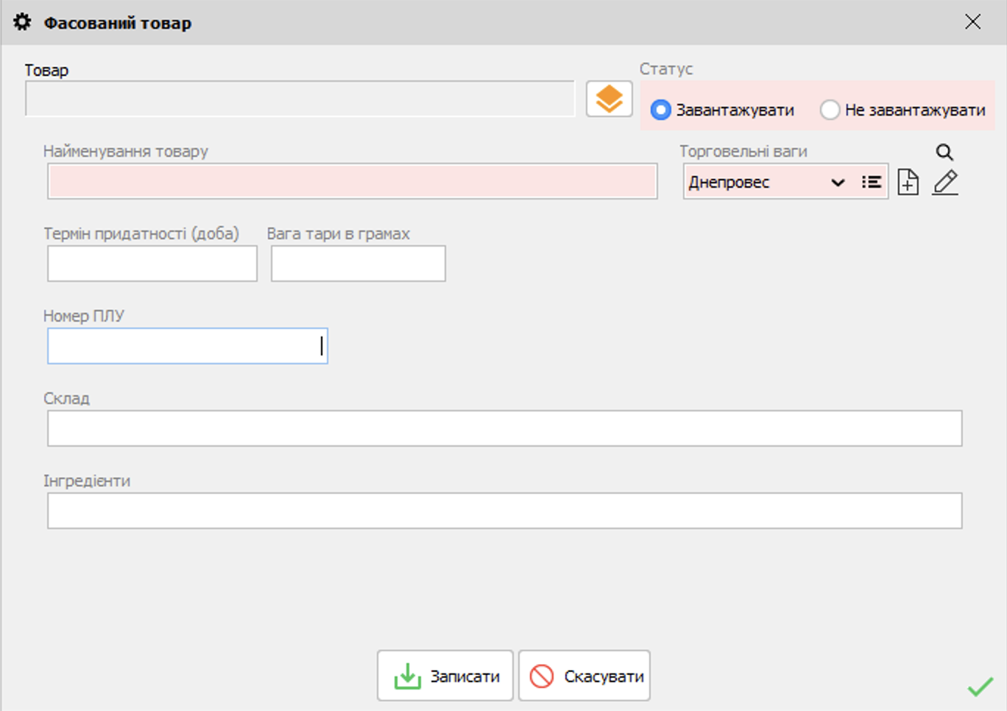This screenshot has height=711, width=1007.
Task: Click the Інгредієнти input field
Action: [504, 511]
